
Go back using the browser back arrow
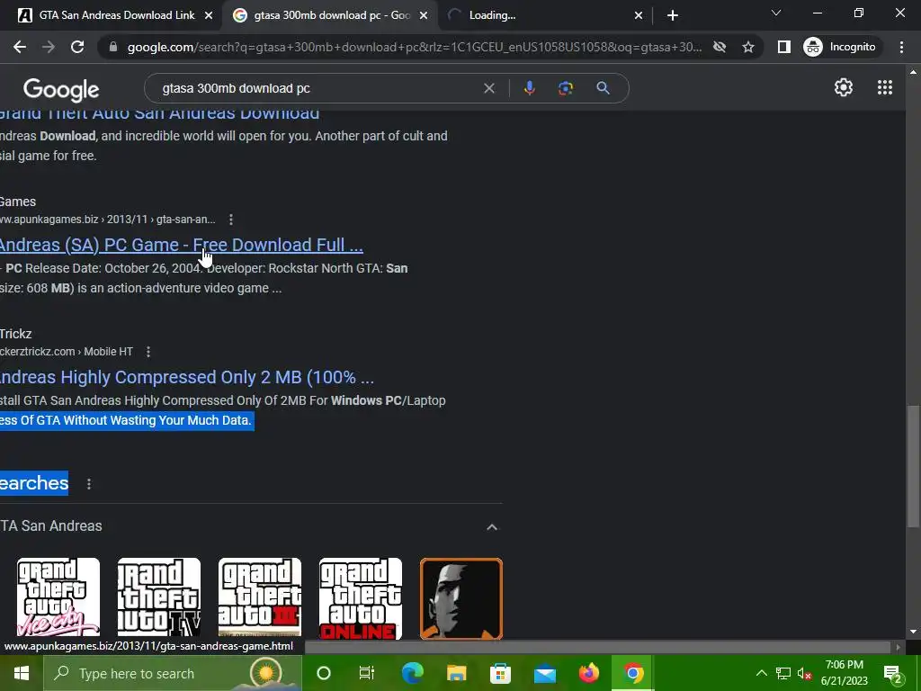click(20, 47)
